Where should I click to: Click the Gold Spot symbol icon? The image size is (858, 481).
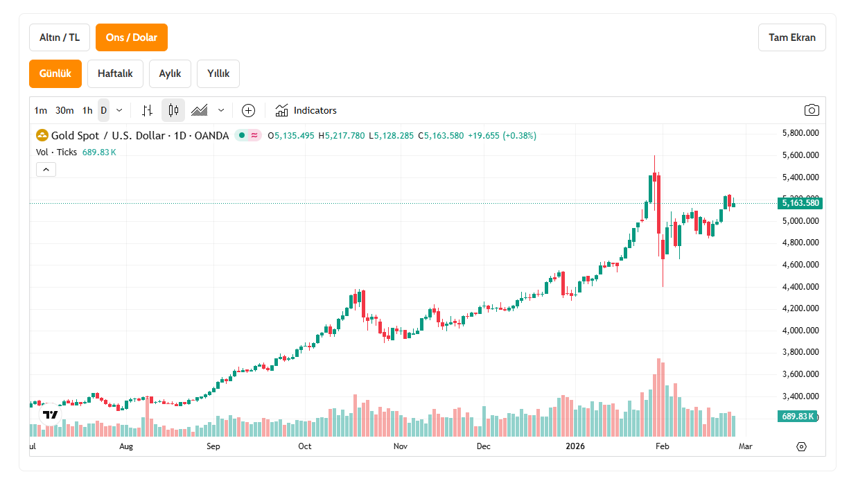click(x=42, y=135)
